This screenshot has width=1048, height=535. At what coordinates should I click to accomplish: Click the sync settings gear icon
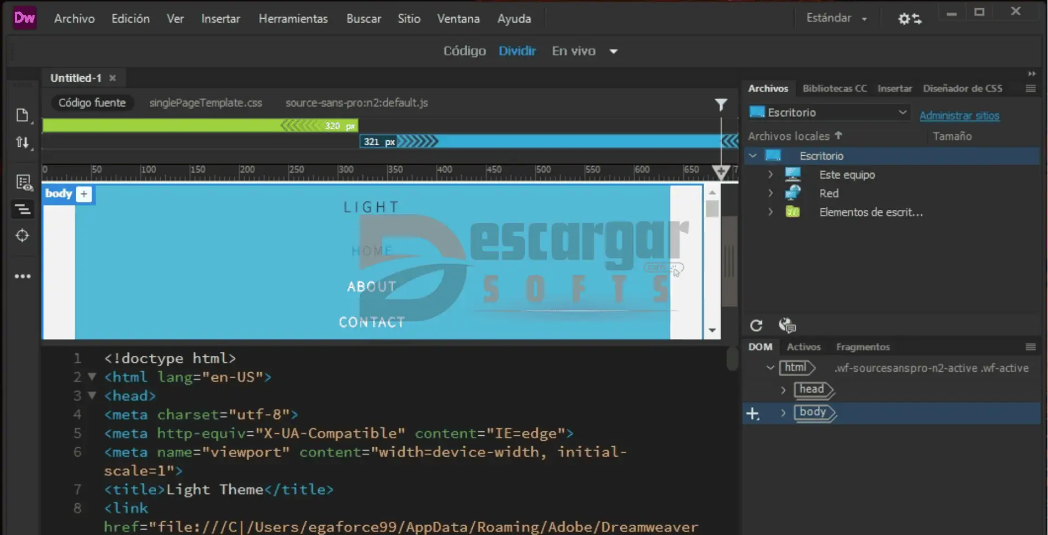tap(910, 19)
